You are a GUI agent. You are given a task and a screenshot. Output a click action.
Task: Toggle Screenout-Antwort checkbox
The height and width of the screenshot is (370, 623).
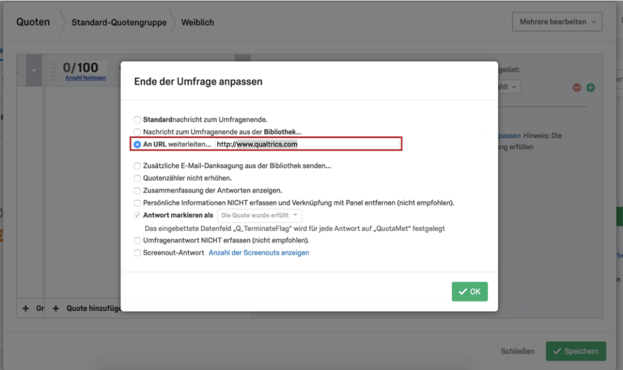click(x=137, y=253)
